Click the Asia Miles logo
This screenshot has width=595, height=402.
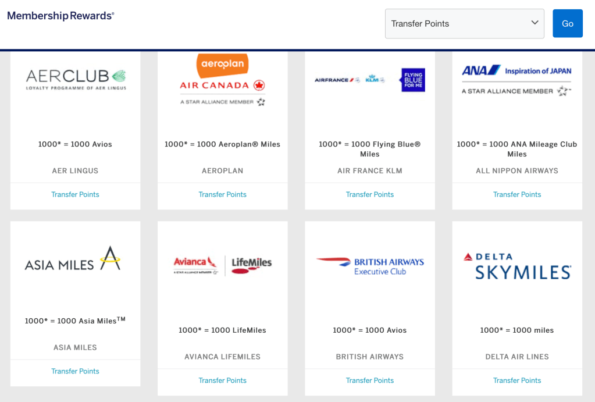[73, 259]
